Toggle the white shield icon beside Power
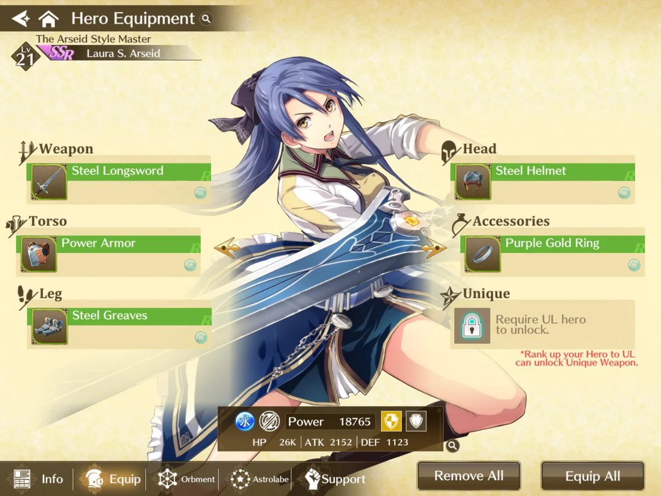 (416, 421)
